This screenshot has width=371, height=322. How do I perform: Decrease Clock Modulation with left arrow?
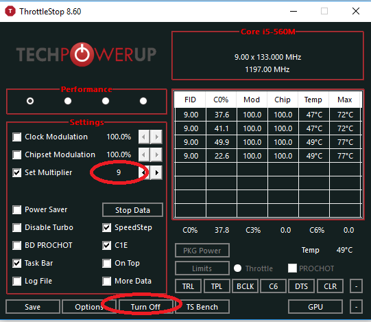point(144,137)
